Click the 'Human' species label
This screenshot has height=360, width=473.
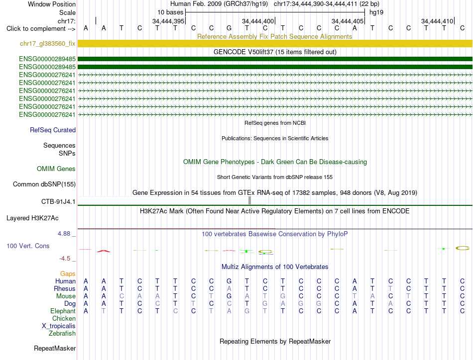65,281
